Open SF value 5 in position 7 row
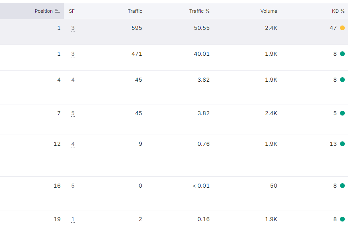 73,113
